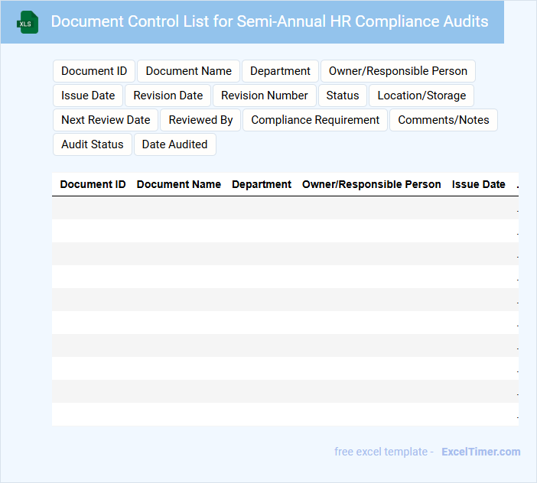Click the Comments/Notes tag
Image resolution: width=537 pixels, height=483 pixels.
443,120
